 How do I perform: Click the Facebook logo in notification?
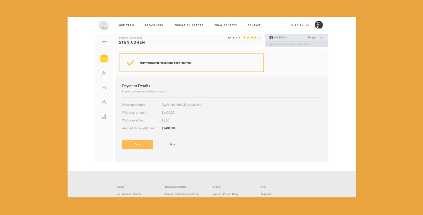(x=271, y=38)
